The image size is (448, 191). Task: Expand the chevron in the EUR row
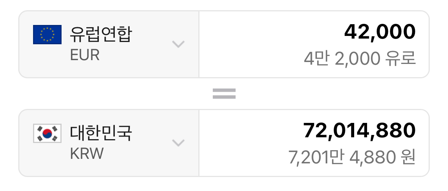178,44
